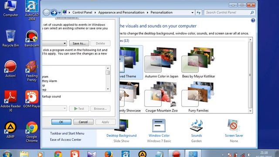Click the refresh button beside address bar
The width and height of the screenshot is (279, 157).
[x=199, y=13]
